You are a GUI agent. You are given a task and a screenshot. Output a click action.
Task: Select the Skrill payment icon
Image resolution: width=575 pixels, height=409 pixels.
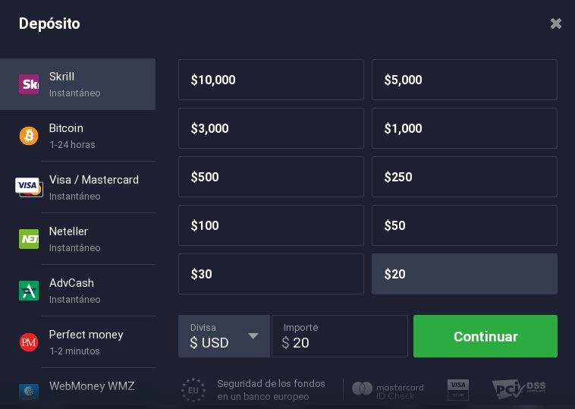(29, 84)
